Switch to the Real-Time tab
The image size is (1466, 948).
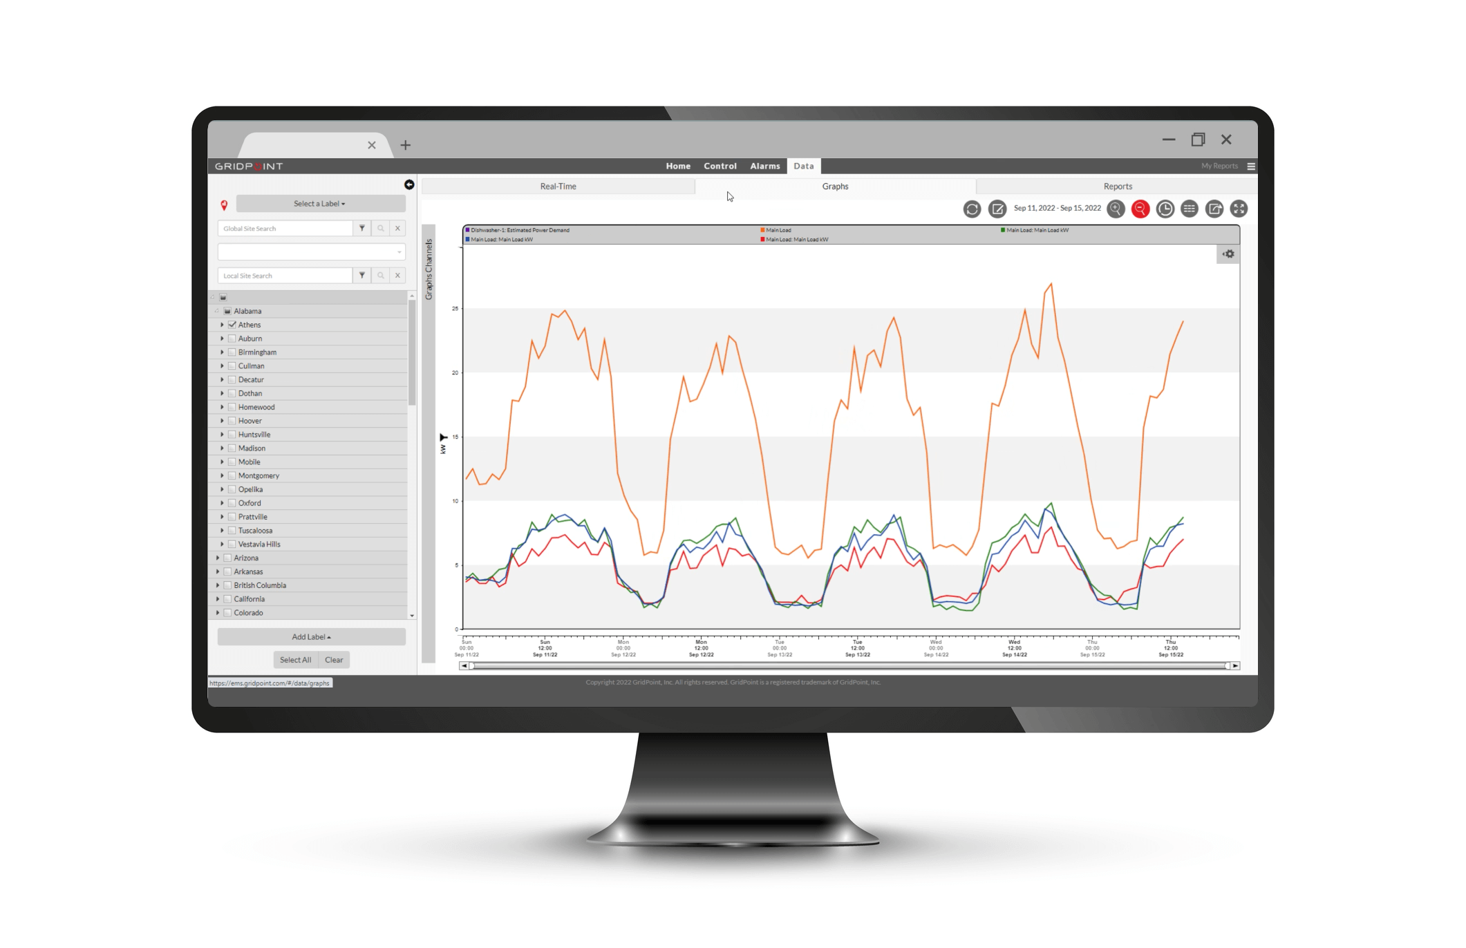click(x=560, y=186)
